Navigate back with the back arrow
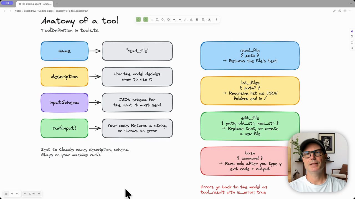This screenshot has width=355, height=199. click(5, 11)
